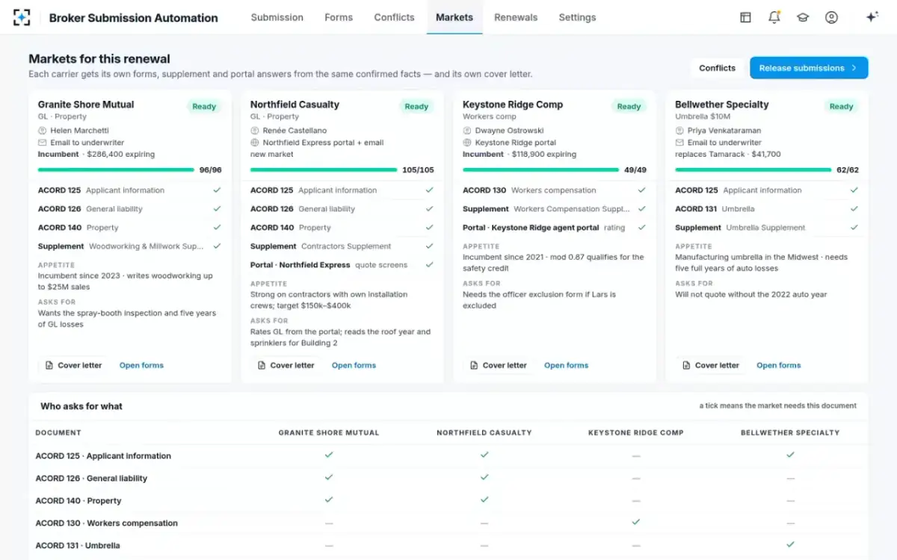This screenshot has width=897, height=560.
Task: Click the globe icon for Keystone Ridge portal
Action: coord(466,143)
